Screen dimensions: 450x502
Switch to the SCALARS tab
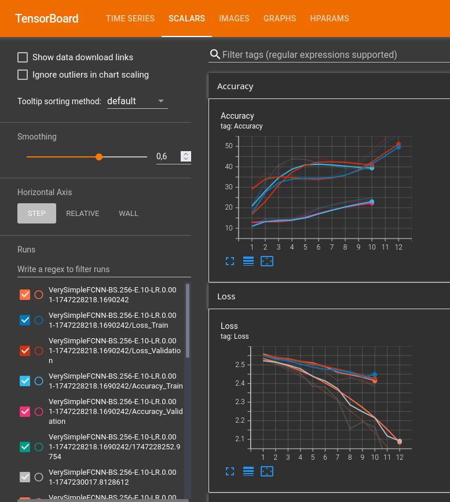tap(186, 19)
